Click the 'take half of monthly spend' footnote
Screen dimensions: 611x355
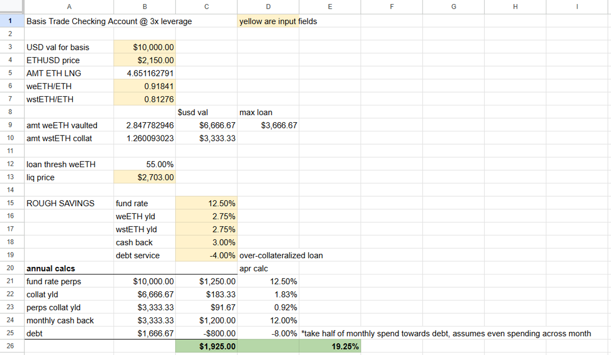pyautogui.click(x=446, y=333)
